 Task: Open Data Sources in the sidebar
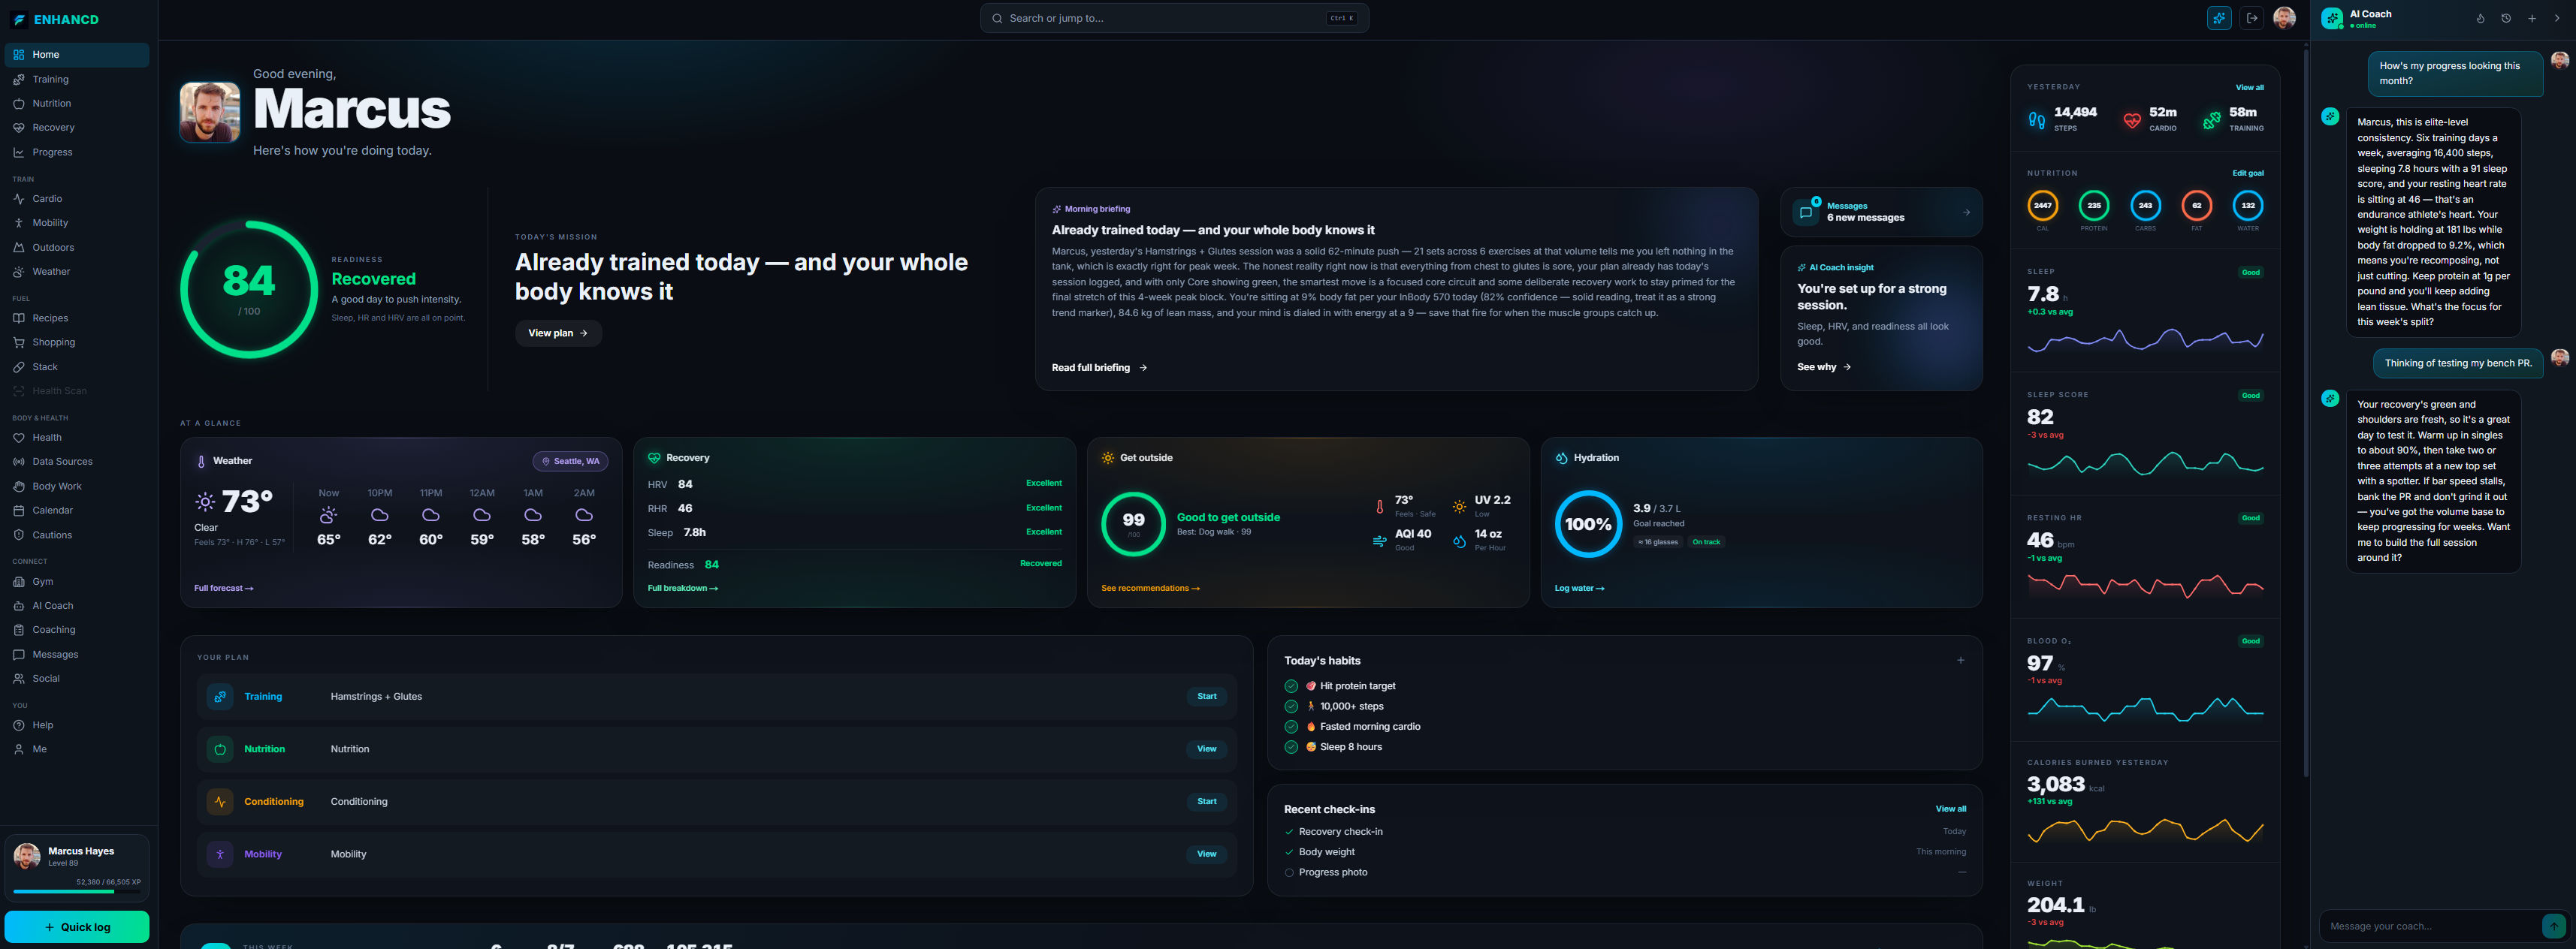pyautogui.click(x=77, y=462)
